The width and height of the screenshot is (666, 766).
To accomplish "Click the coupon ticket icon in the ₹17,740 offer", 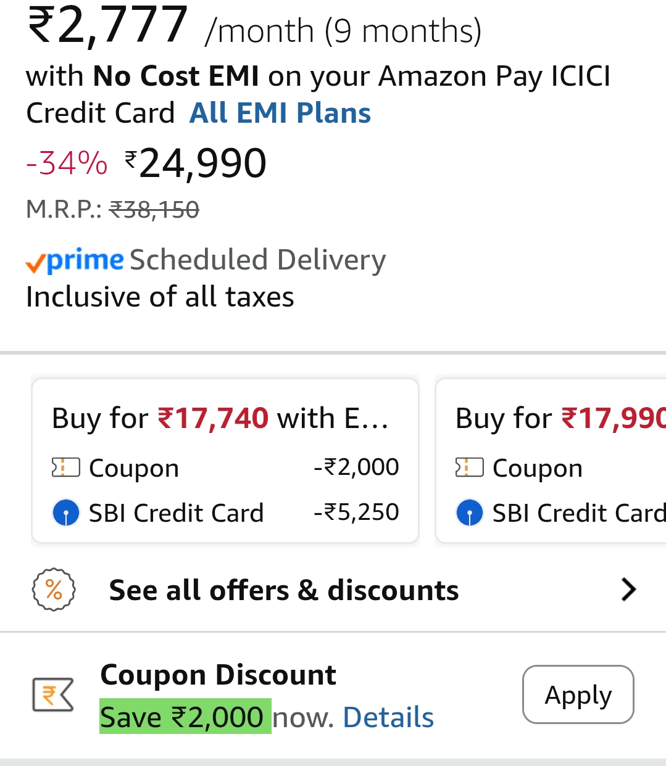I will point(66,467).
